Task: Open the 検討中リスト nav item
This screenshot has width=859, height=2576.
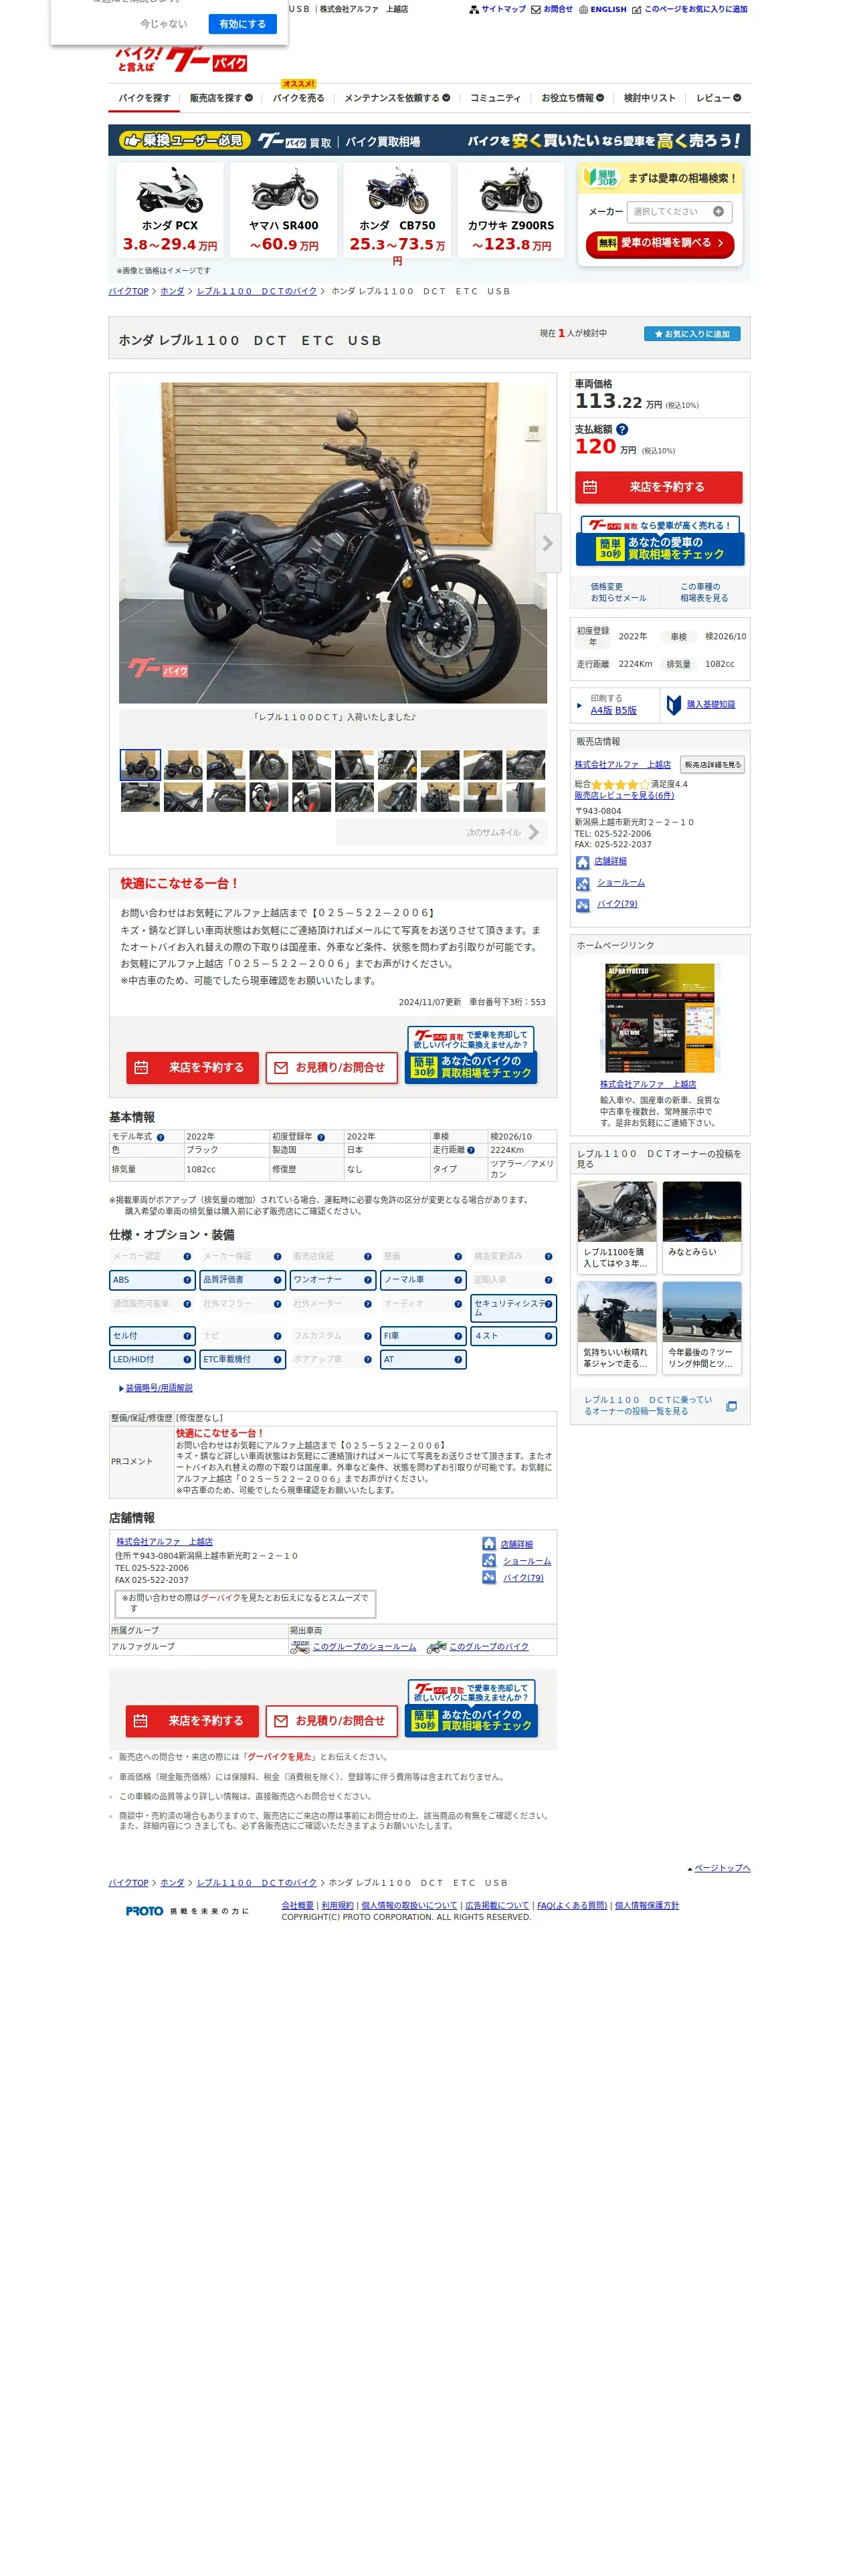Action: coord(650,98)
